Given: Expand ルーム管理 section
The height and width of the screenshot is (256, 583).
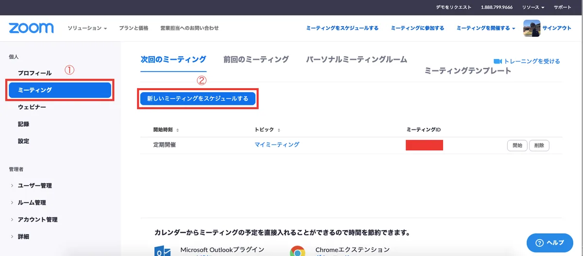Looking at the screenshot, I should (x=29, y=203).
